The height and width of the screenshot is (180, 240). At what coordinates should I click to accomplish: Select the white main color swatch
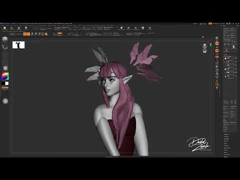click(x=6, y=83)
